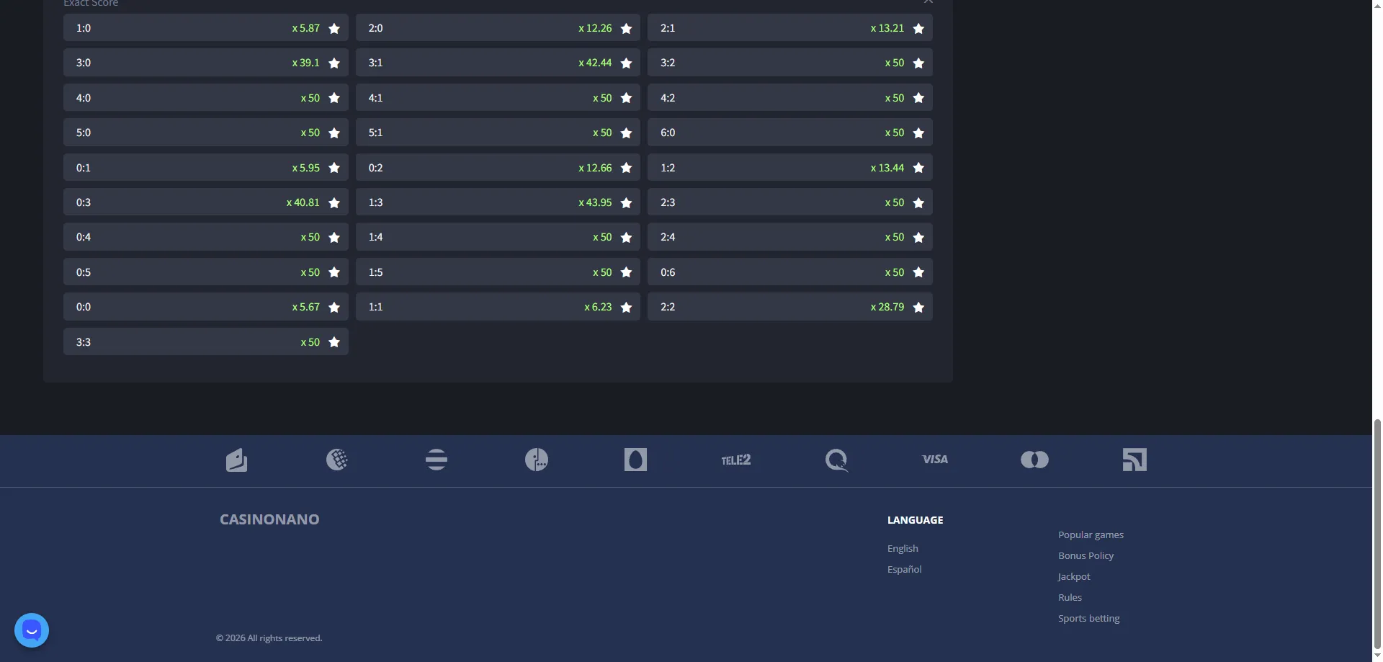Star the 3:3 score row
Screen dimensions: 1383x662
334,342
